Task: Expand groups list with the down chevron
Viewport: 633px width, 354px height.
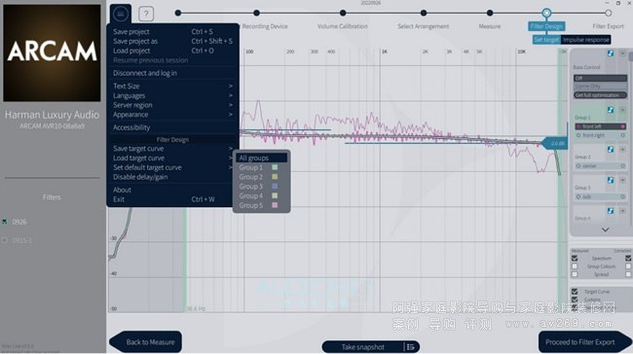Action: (605, 230)
